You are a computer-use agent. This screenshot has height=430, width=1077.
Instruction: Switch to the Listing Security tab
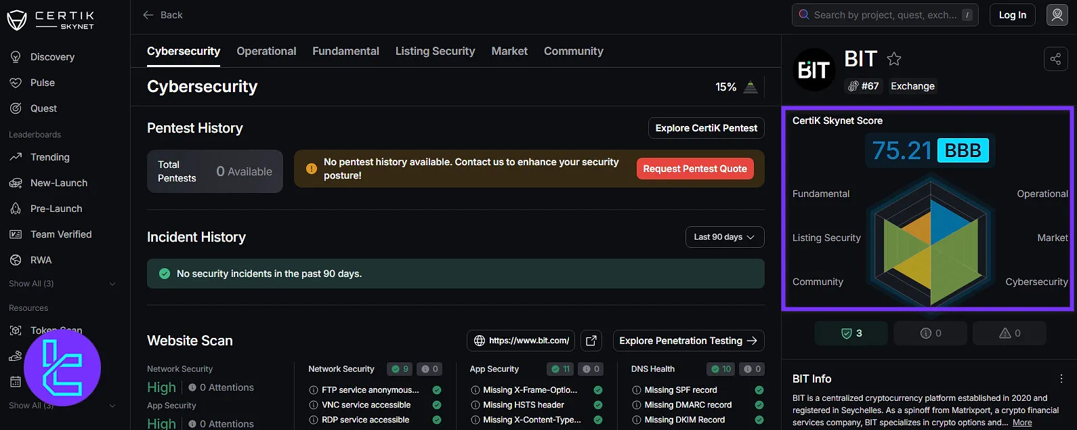click(435, 51)
